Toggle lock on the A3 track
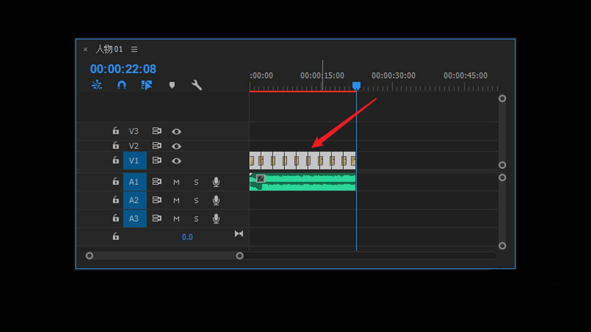Image resolution: width=591 pixels, height=332 pixels. pos(116,218)
